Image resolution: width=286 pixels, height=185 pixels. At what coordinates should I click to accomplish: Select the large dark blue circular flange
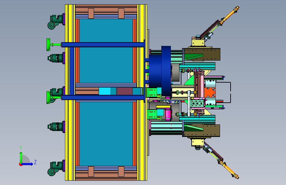[x=166, y=71]
